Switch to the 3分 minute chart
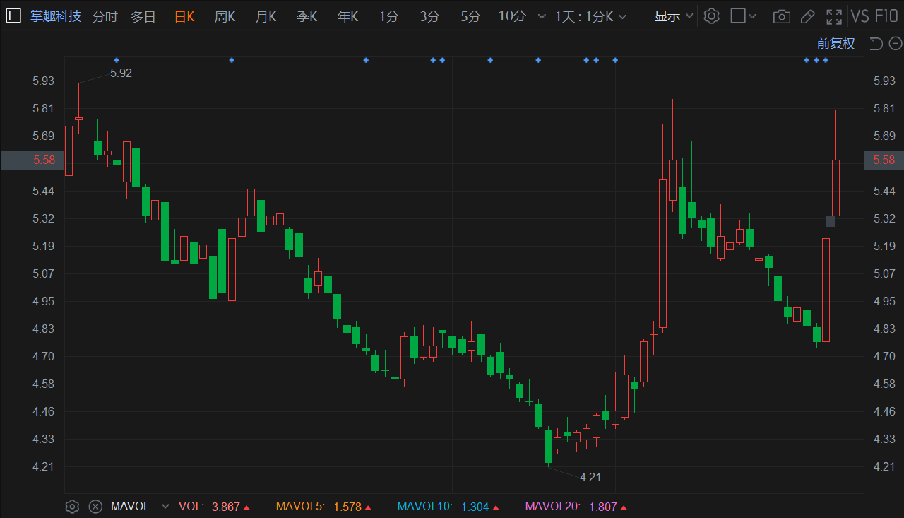904x518 pixels. 429,16
